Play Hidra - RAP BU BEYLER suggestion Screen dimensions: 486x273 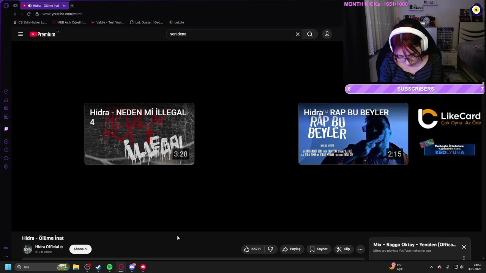tap(353, 134)
